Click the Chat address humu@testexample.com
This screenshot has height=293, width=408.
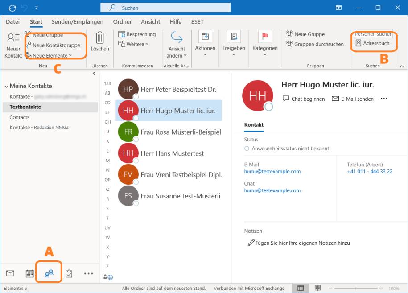tap(272, 190)
